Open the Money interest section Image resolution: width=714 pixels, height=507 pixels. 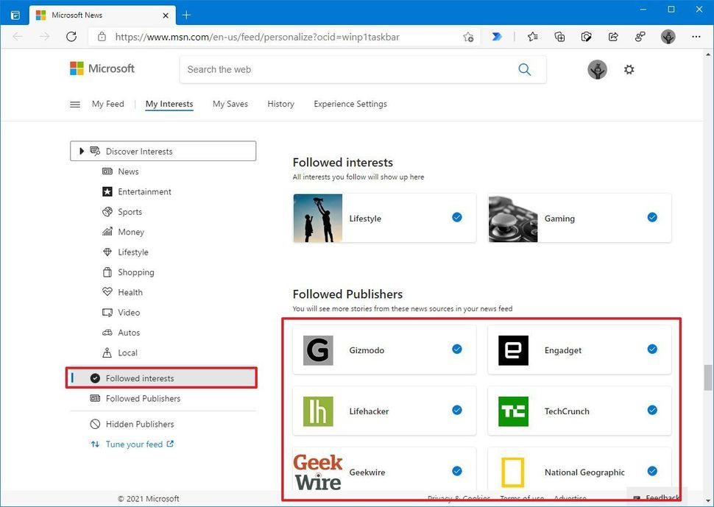pyautogui.click(x=131, y=232)
